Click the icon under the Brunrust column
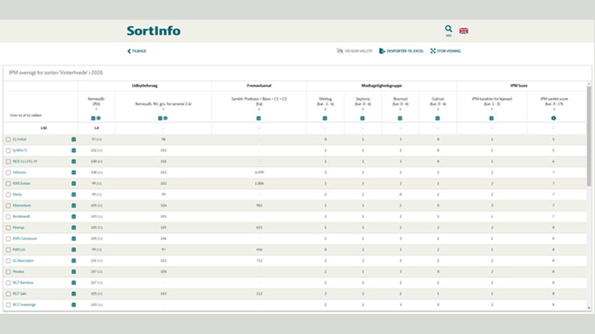 point(400,118)
